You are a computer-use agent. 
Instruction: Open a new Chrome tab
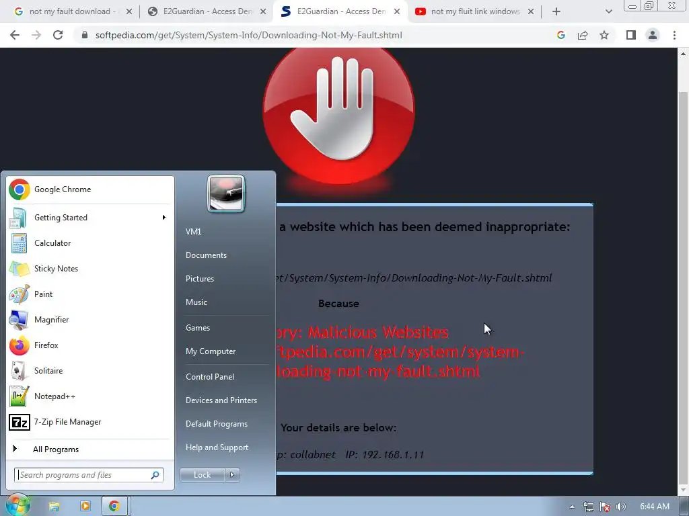tap(556, 11)
